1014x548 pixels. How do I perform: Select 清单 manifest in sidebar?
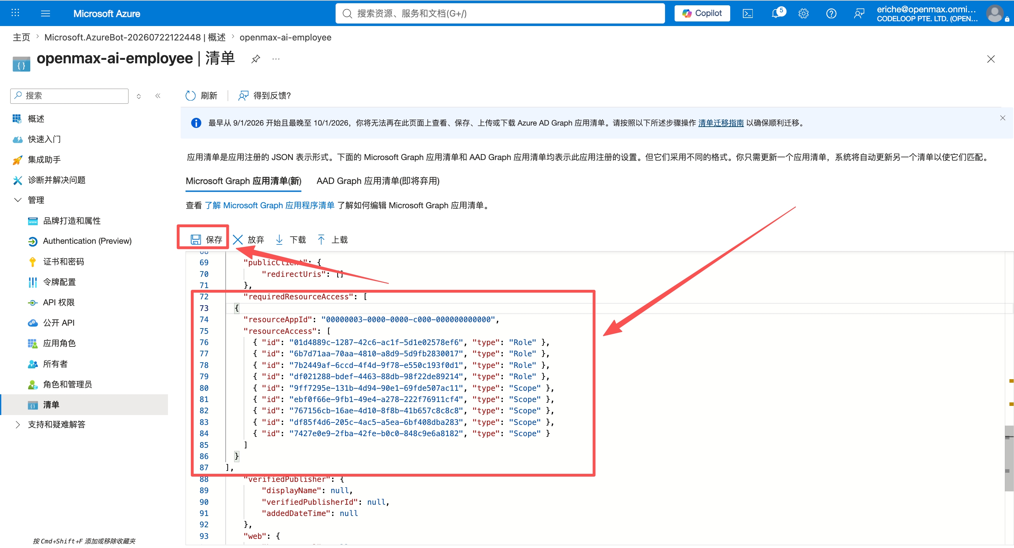click(84, 405)
